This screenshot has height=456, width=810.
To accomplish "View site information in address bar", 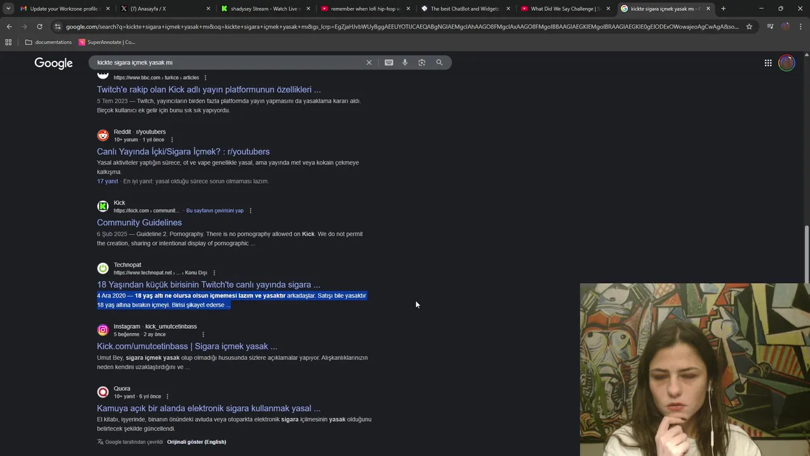I will [x=58, y=27].
